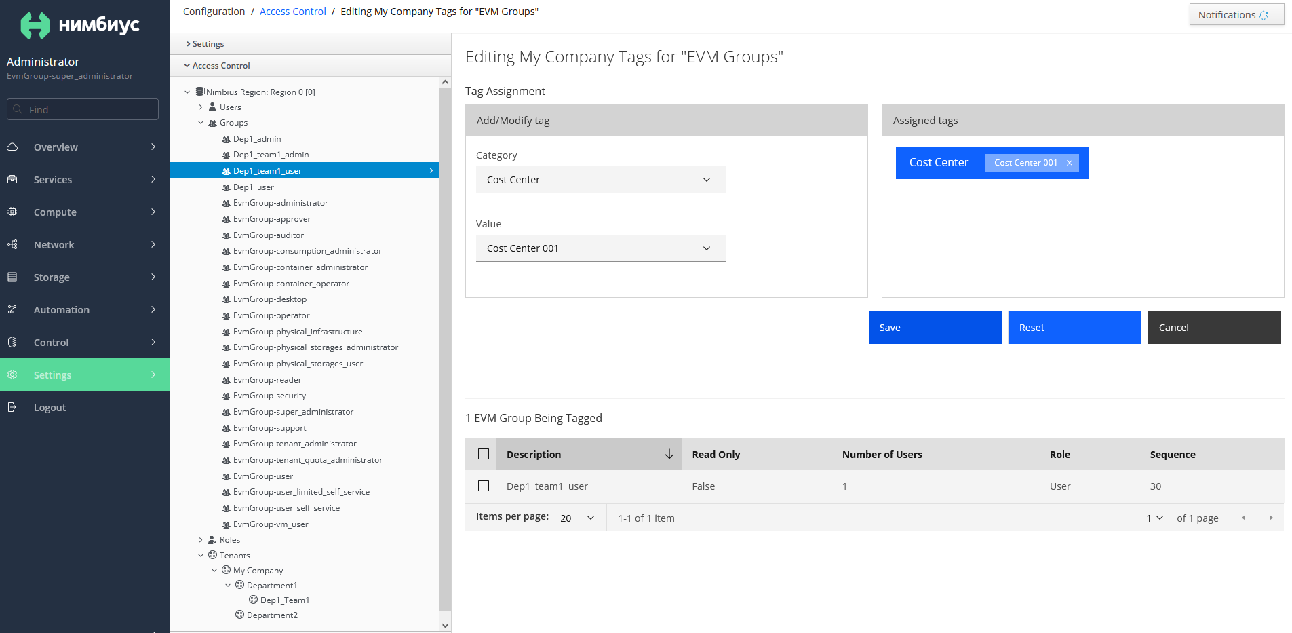Open the Items per page dropdown
The height and width of the screenshot is (633, 1292).
tap(577, 518)
